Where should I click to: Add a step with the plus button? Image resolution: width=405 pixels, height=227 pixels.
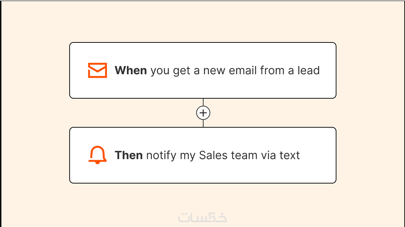[x=203, y=113]
